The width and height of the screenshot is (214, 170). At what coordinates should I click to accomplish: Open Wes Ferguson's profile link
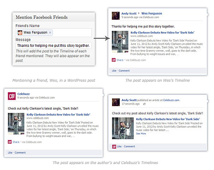[x=152, y=13]
